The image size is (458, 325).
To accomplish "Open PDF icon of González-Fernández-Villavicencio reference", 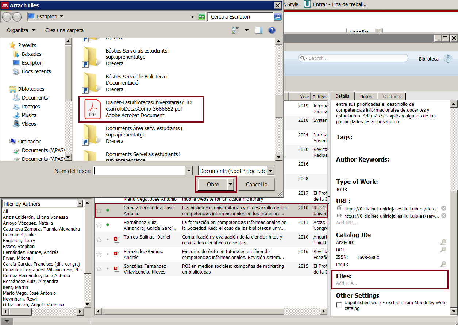I will [x=116, y=269].
